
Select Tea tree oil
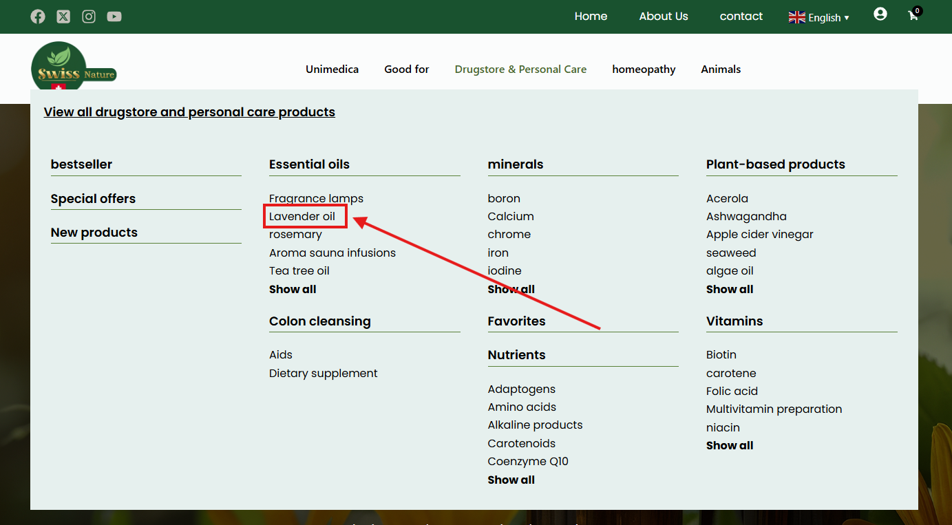[299, 270]
